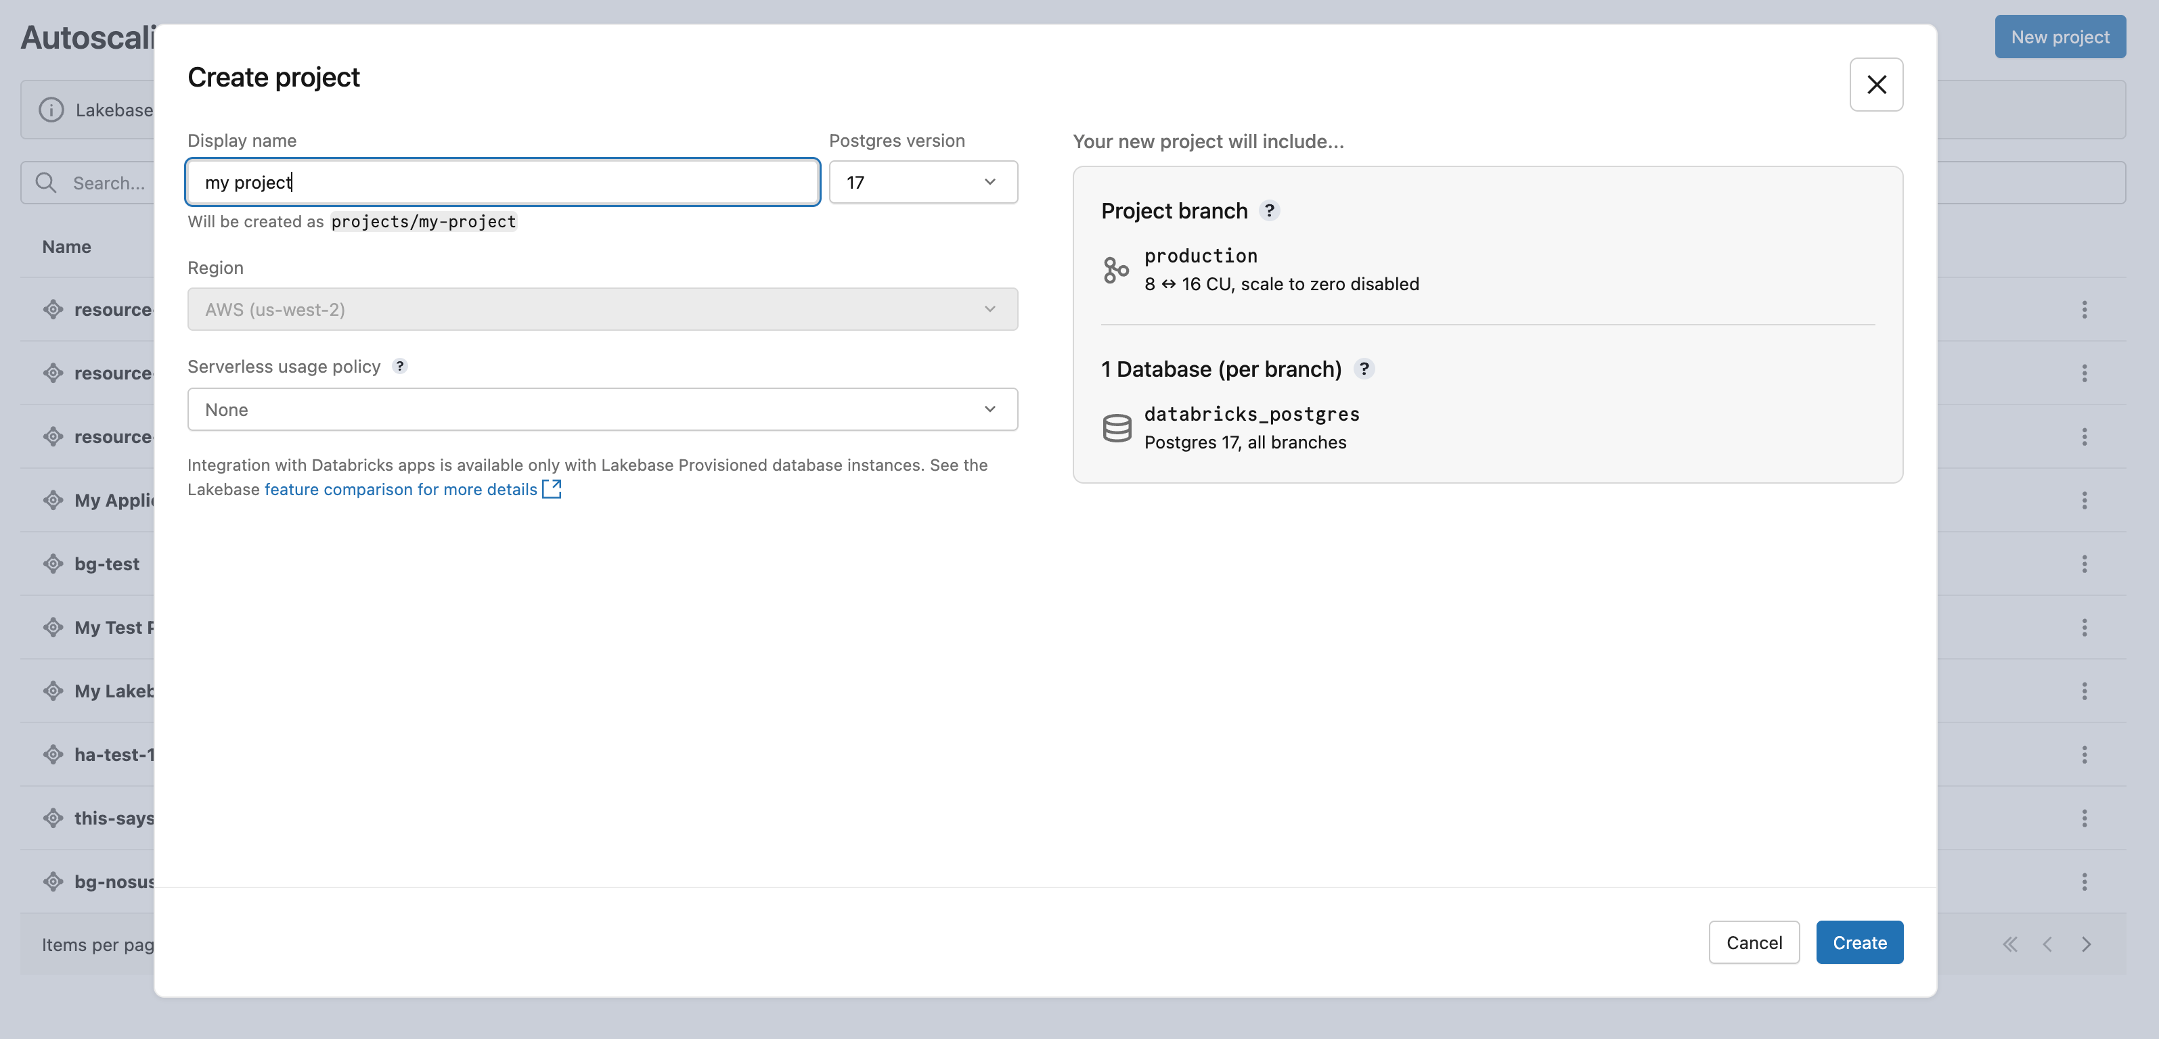Click the first-page double-chevron pagination icon
Viewport: 2159px width, 1039px height.
[2009, 944]
